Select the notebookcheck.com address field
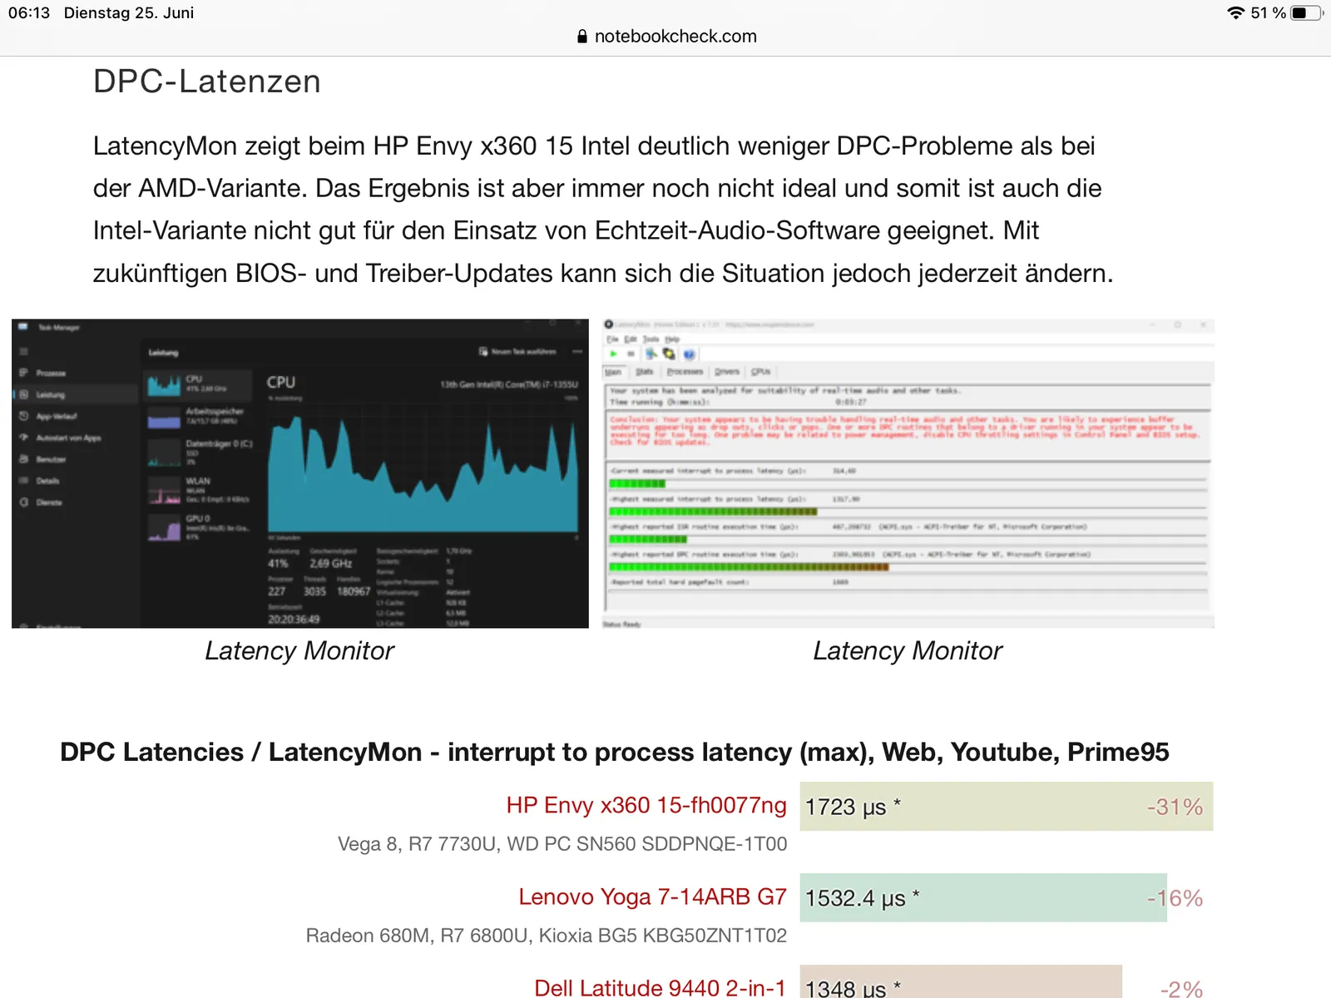Image resolution: width=1331 pixels, height=998 pixels. (x=667, y=37)
